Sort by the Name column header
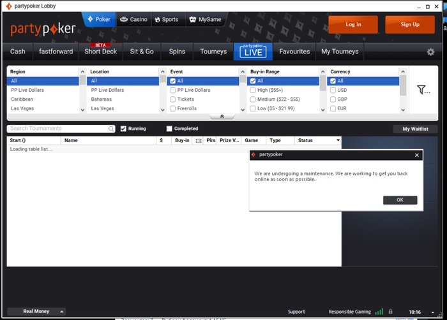The height and width of the screenshot is (320, 447). (109, 140)
